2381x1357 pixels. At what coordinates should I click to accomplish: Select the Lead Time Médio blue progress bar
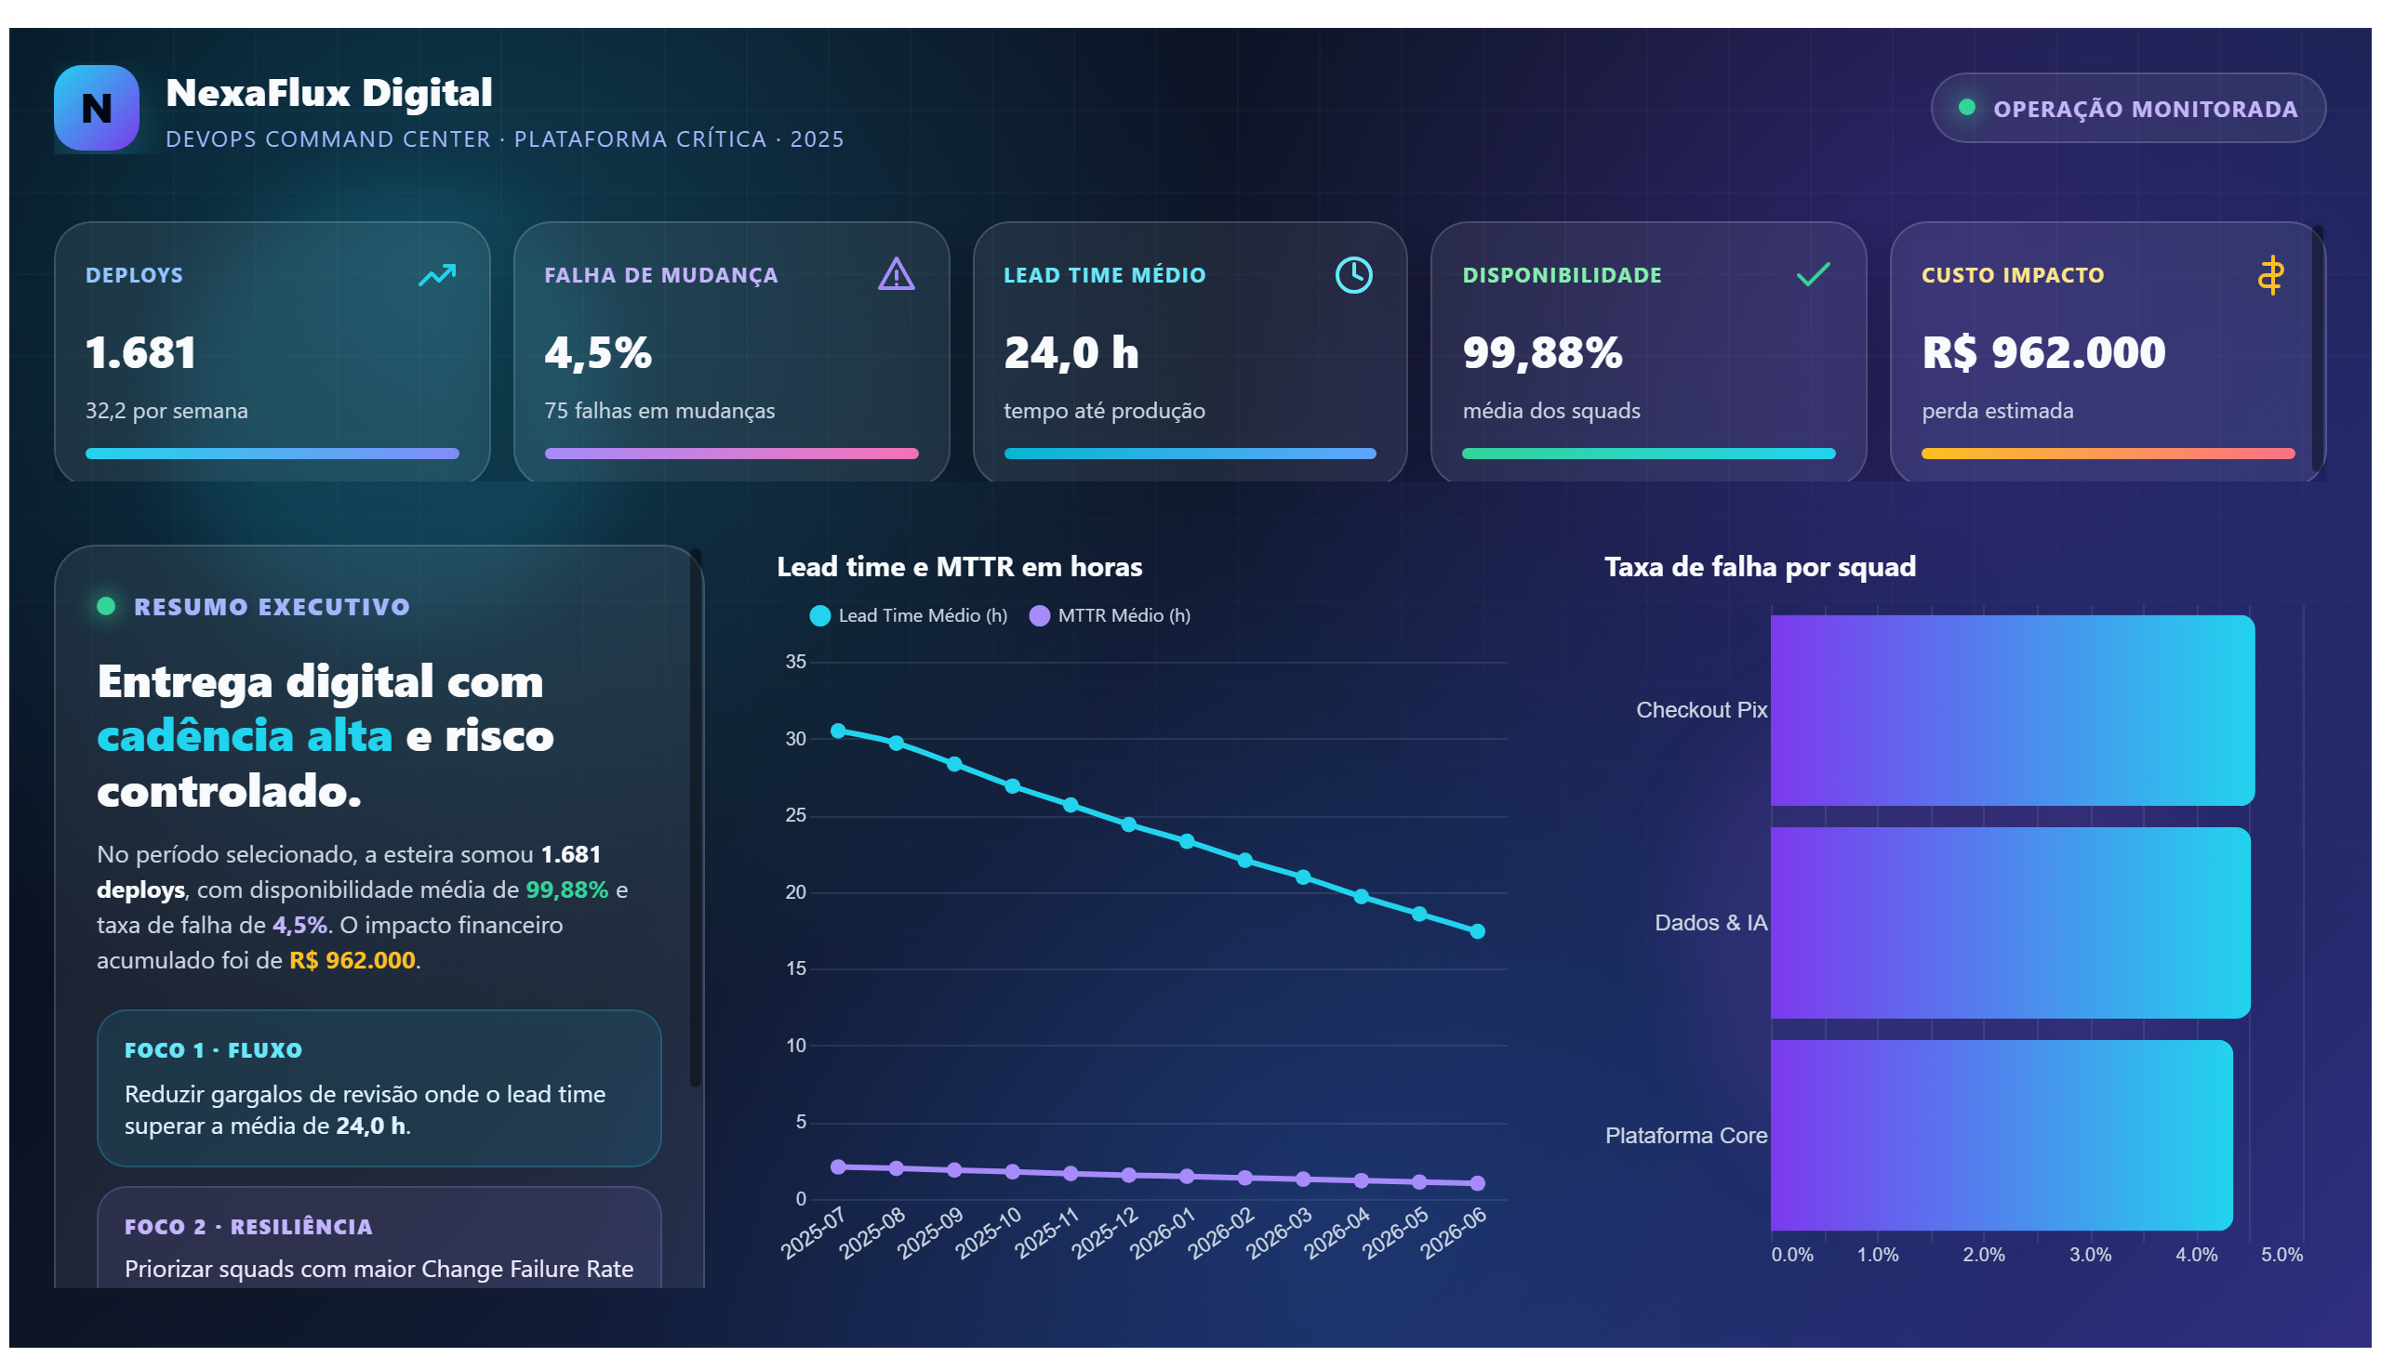pyautogui.click(x=1190, y=454)
